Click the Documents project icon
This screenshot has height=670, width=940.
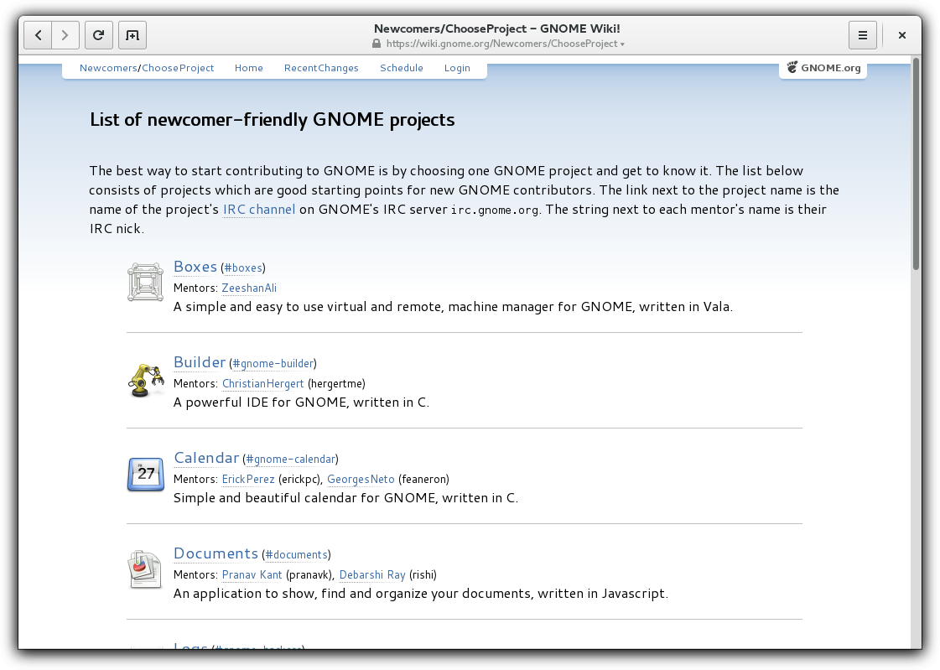(145, 569)
